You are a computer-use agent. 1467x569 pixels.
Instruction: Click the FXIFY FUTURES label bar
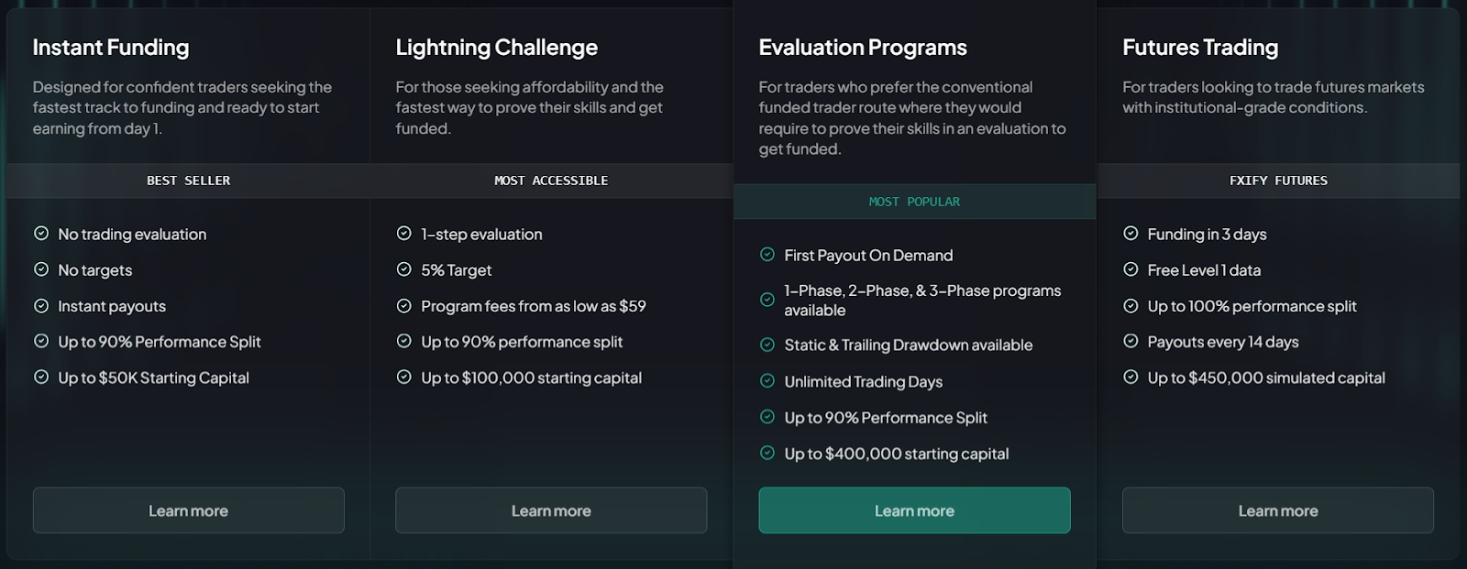pyautogui.click(x=1278, y=181)
